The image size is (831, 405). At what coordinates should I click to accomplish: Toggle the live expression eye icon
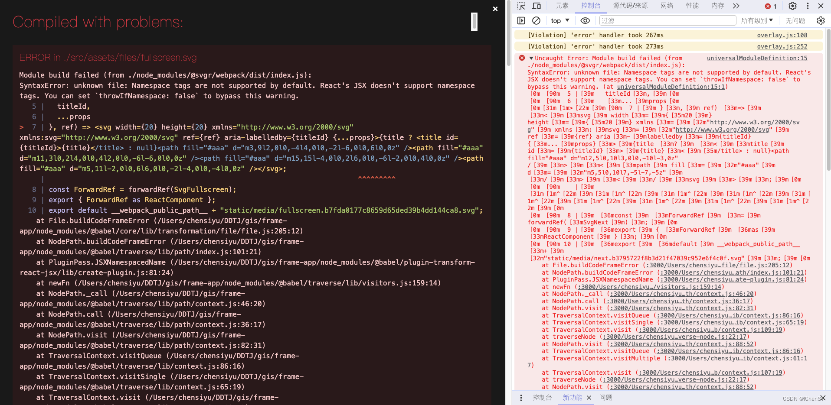coord(586,20)
